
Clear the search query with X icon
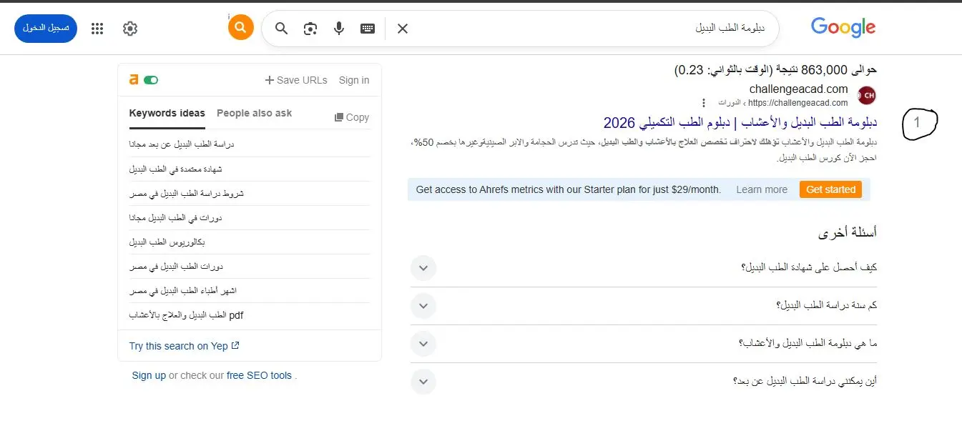click(x=403, y=29)
